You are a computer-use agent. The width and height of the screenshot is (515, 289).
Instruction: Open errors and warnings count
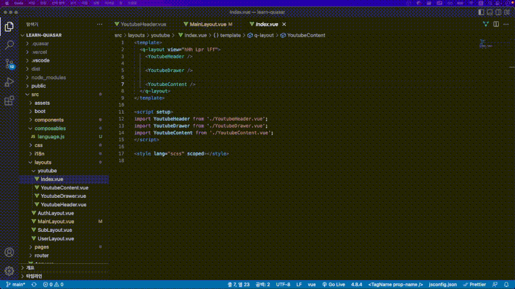pos(53,285)
